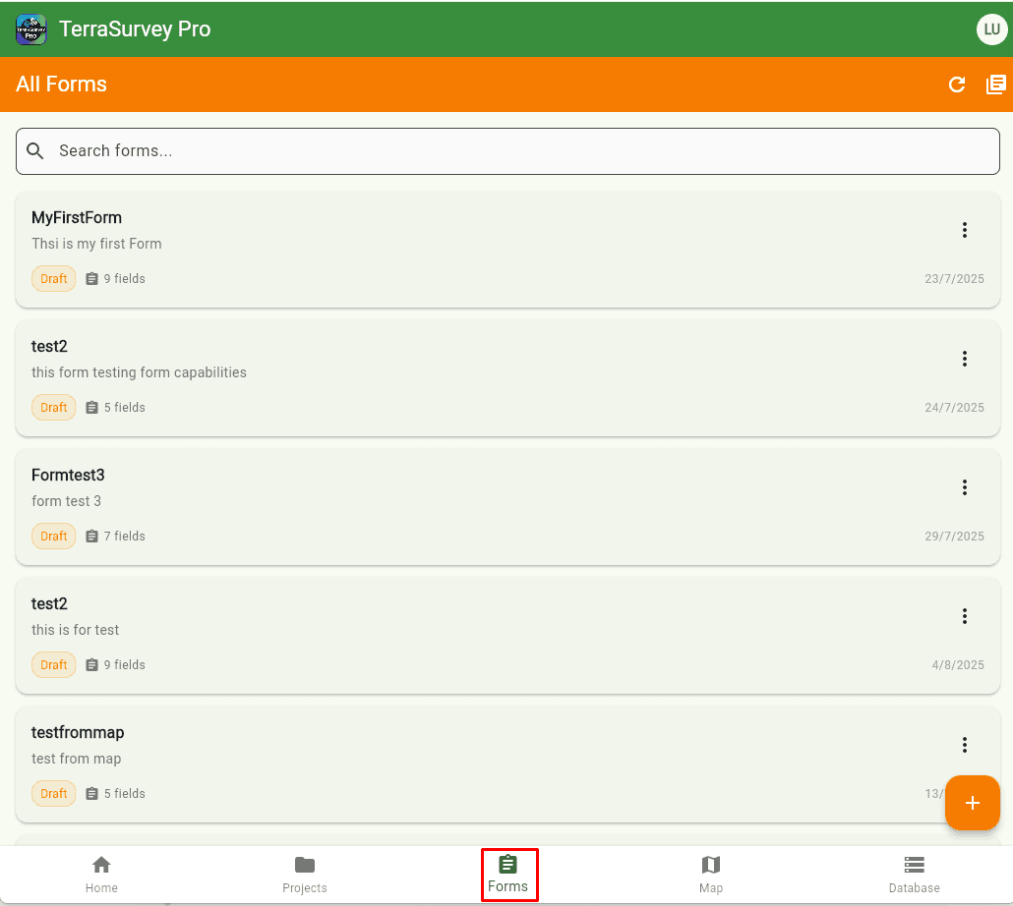Open the options menu for testfrommap
The height and width of the screenshot is (906, 1013).
click(965, 745)
